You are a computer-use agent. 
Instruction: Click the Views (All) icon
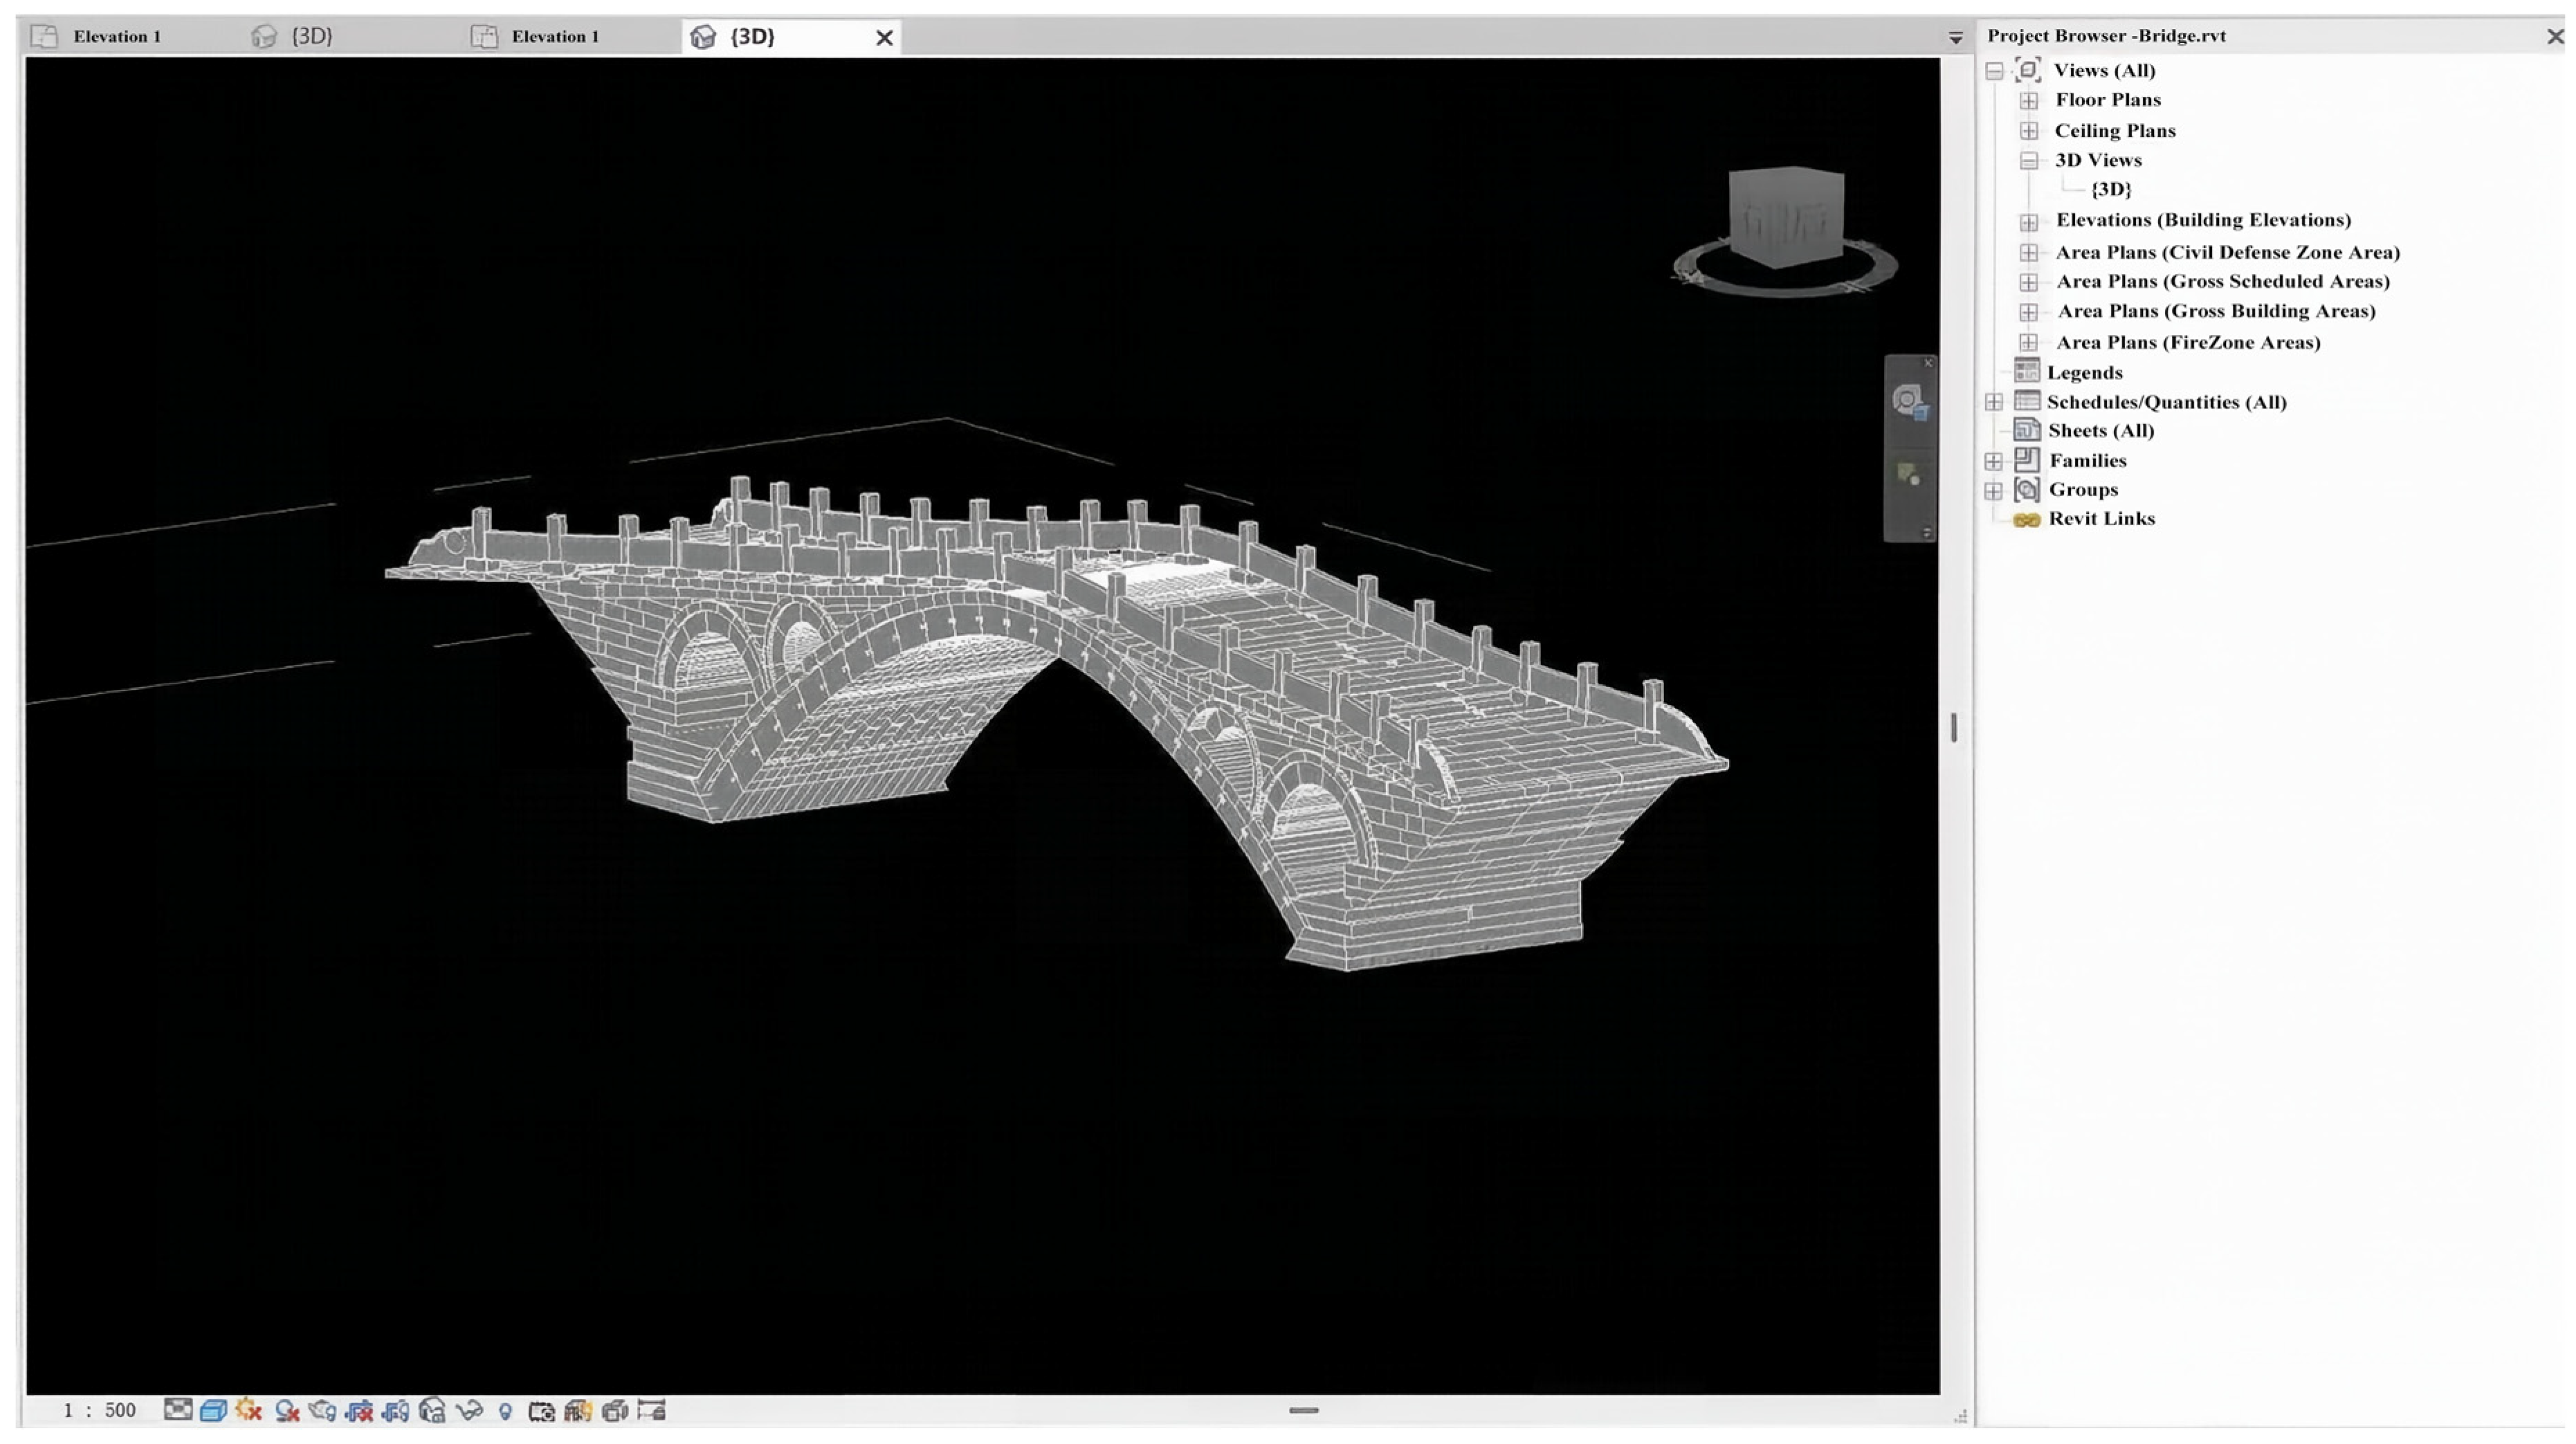pos(2028,70)
